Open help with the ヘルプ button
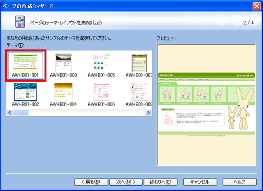263x191 pixels. pos(240,182)
